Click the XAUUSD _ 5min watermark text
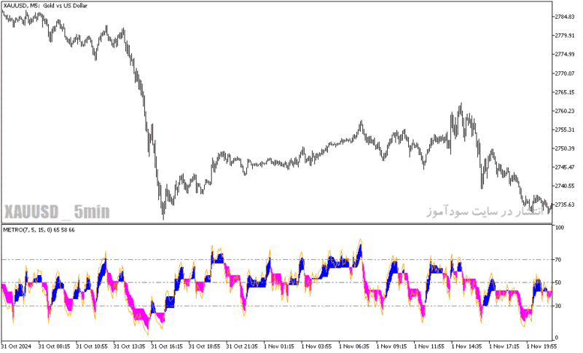The image size is (583, 353). click(x=57, y=212)
